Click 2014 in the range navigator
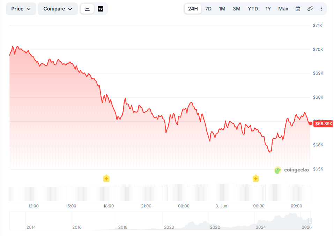The width and height of the screenshot is (334, 236). (31, 227)
